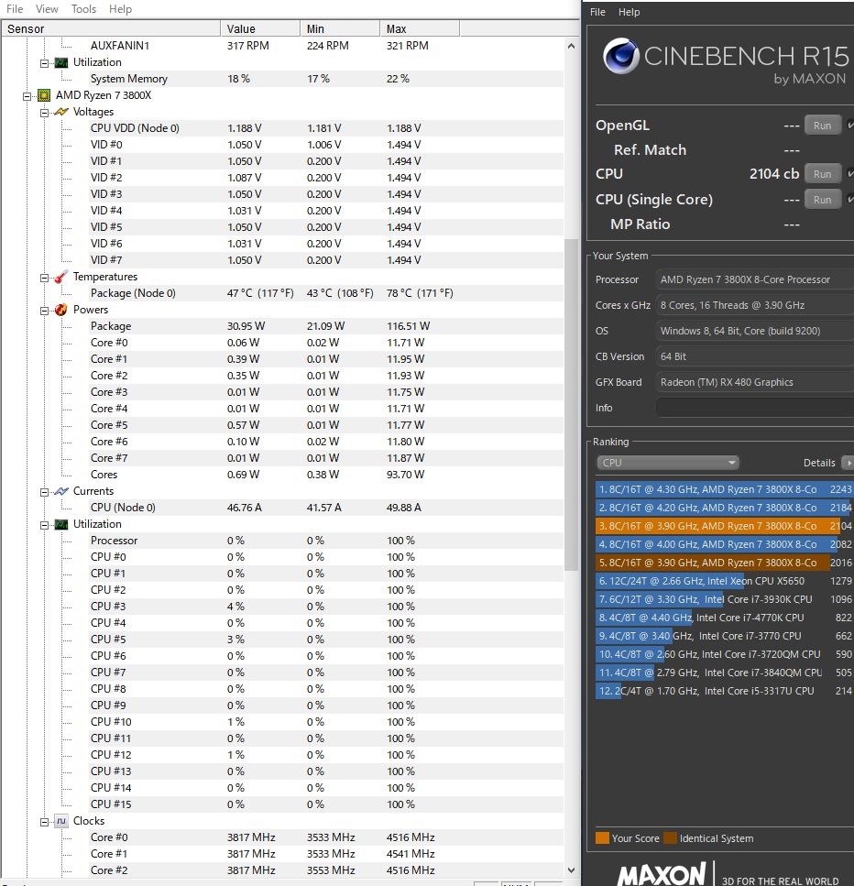Click the Your Score orange legend swatch
The height and width of the screenshot is (886, 854).
(602, 838)
